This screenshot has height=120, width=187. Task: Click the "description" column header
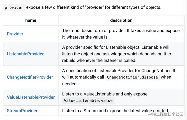click(121, 20)
